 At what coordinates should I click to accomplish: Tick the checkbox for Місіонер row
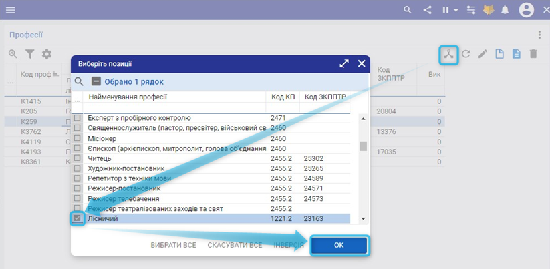tap(78, 138)
